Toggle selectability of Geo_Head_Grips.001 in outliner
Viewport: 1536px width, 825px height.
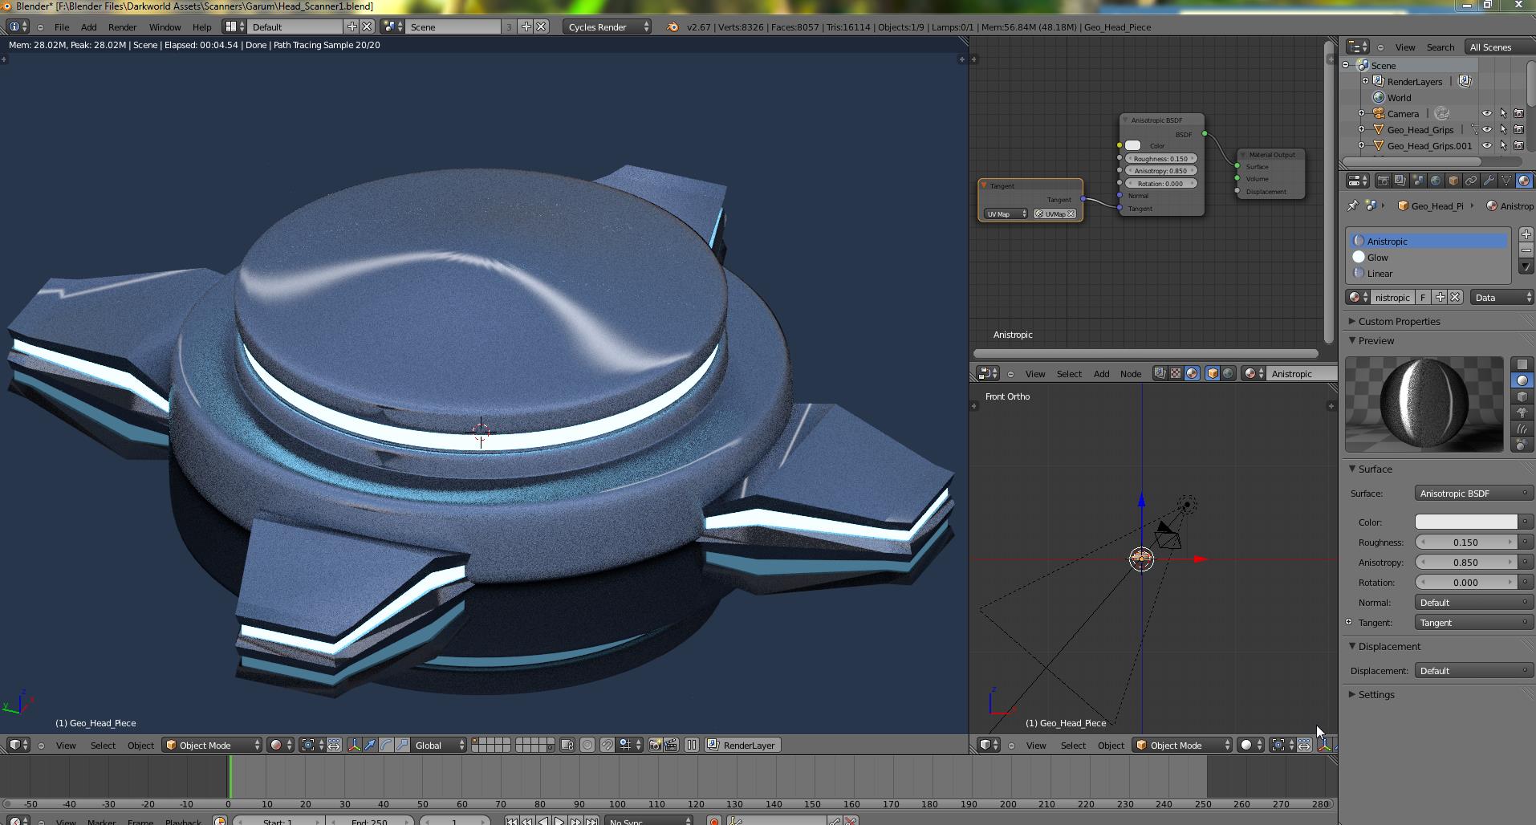[1503, 146]
